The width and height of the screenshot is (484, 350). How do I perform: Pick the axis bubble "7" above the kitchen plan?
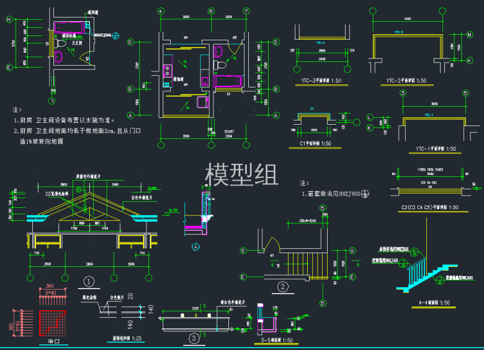[246, 11]
